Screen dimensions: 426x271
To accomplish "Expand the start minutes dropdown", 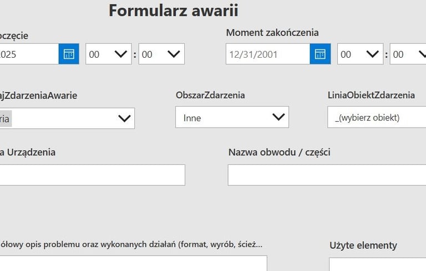I will (161, 54).
